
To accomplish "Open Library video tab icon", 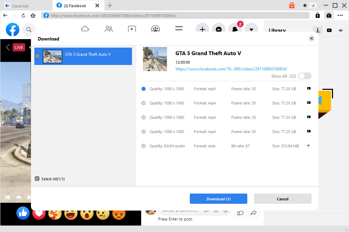I will [x=329, y=30].
